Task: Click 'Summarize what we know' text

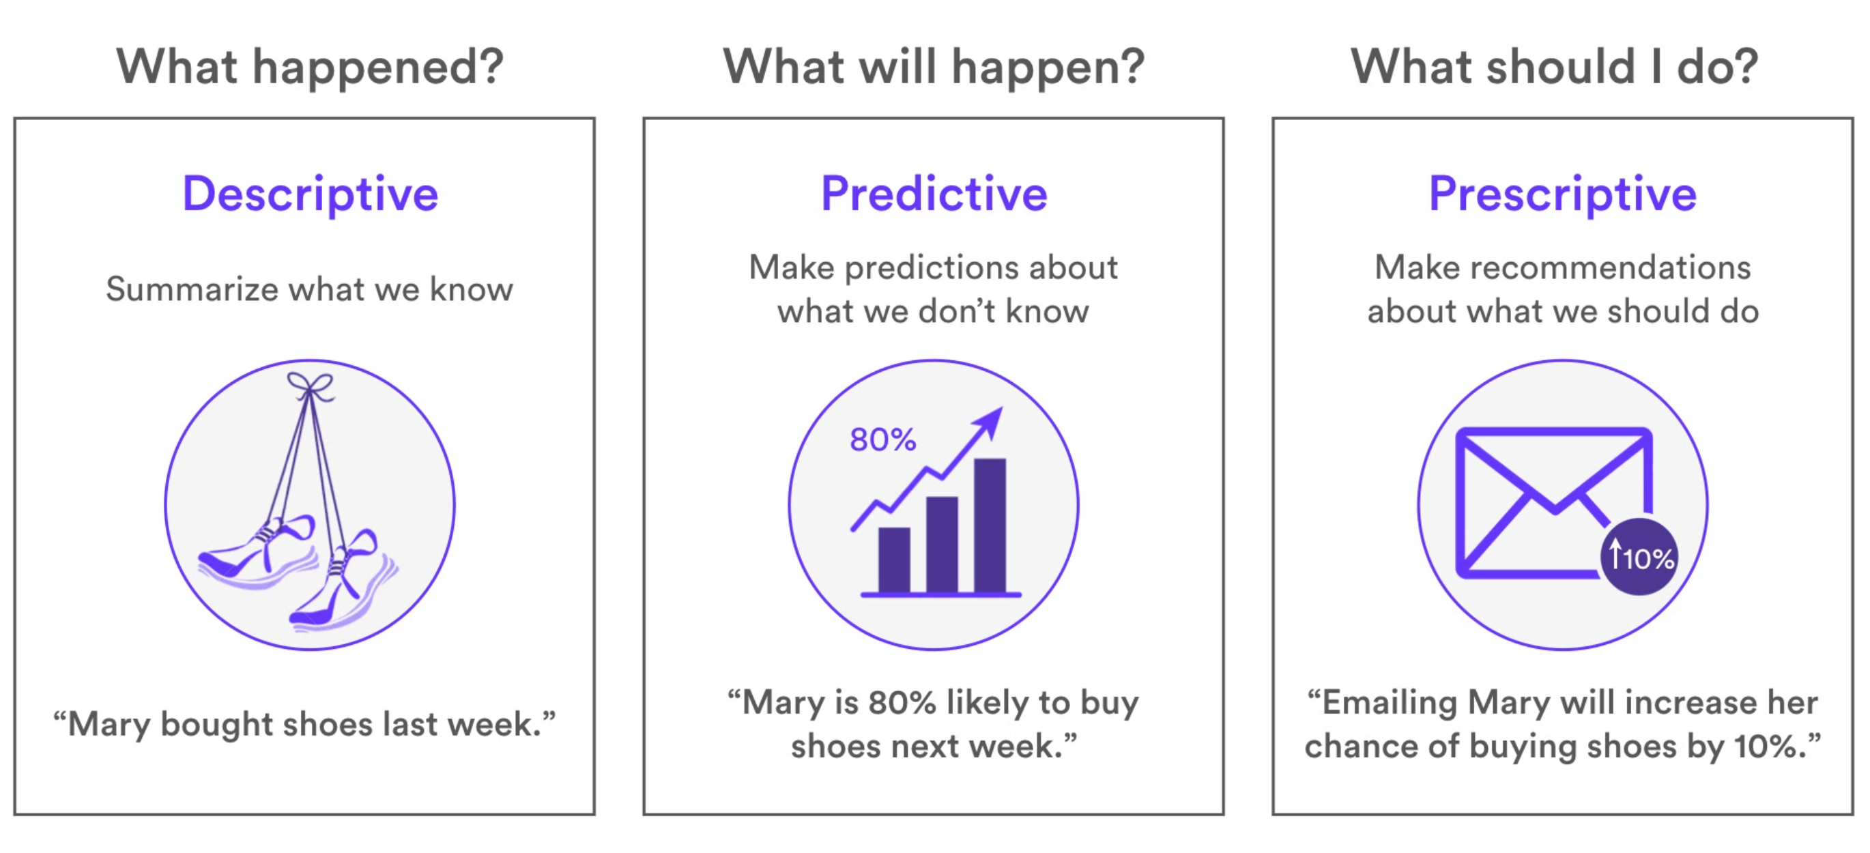Action: click(x=309, y=289)
